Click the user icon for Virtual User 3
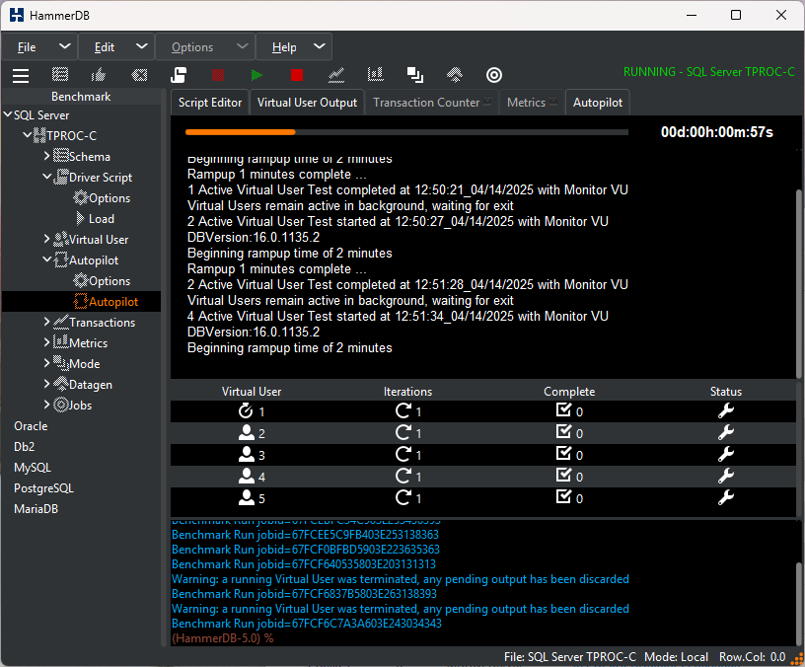This screenshot has height=667, width=805. 247,455
